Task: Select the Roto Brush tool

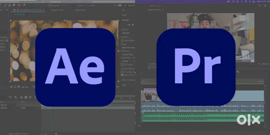Action: coord(19,5)
